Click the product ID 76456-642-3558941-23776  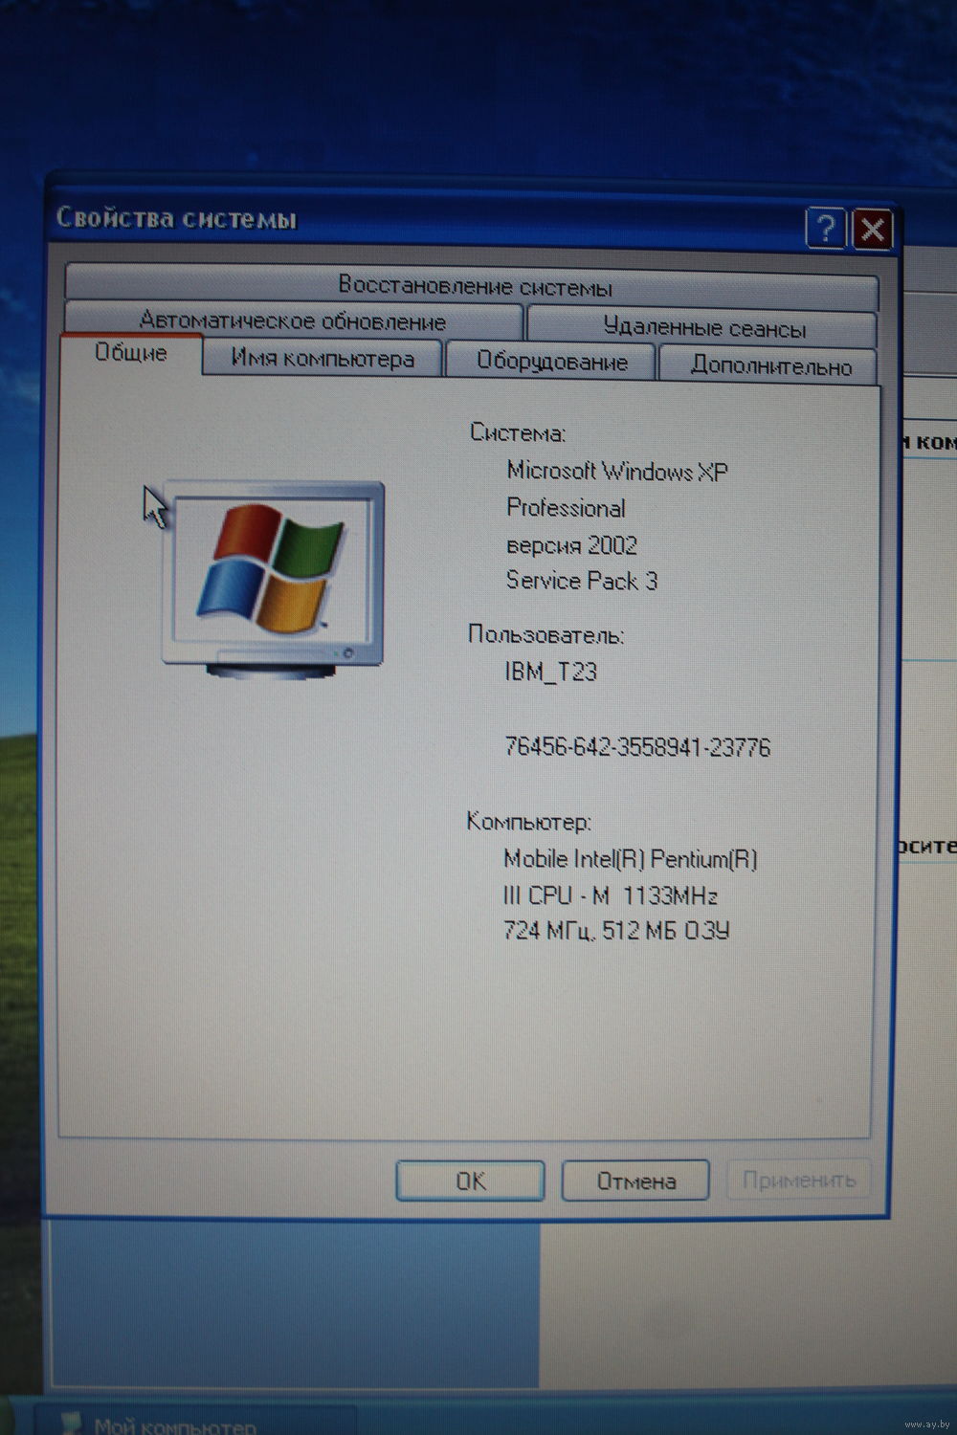point(637,746)
